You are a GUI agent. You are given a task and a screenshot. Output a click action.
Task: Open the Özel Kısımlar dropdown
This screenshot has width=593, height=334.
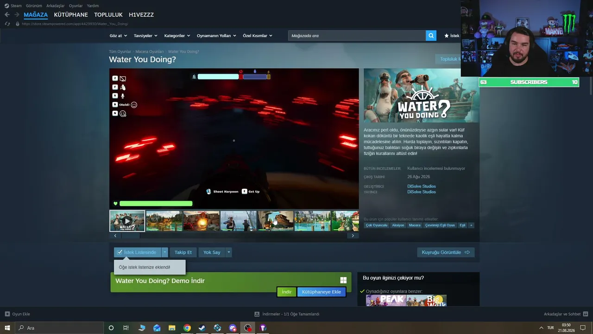click(258, 36)
